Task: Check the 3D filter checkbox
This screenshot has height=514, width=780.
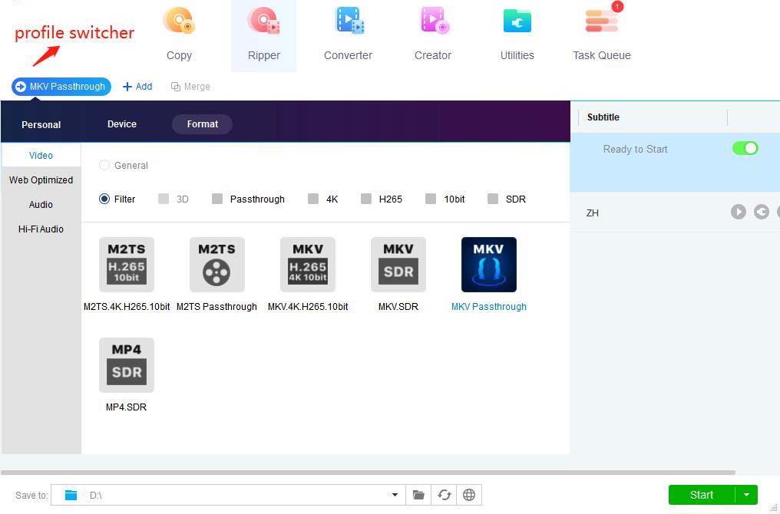Action: (164, 199)
